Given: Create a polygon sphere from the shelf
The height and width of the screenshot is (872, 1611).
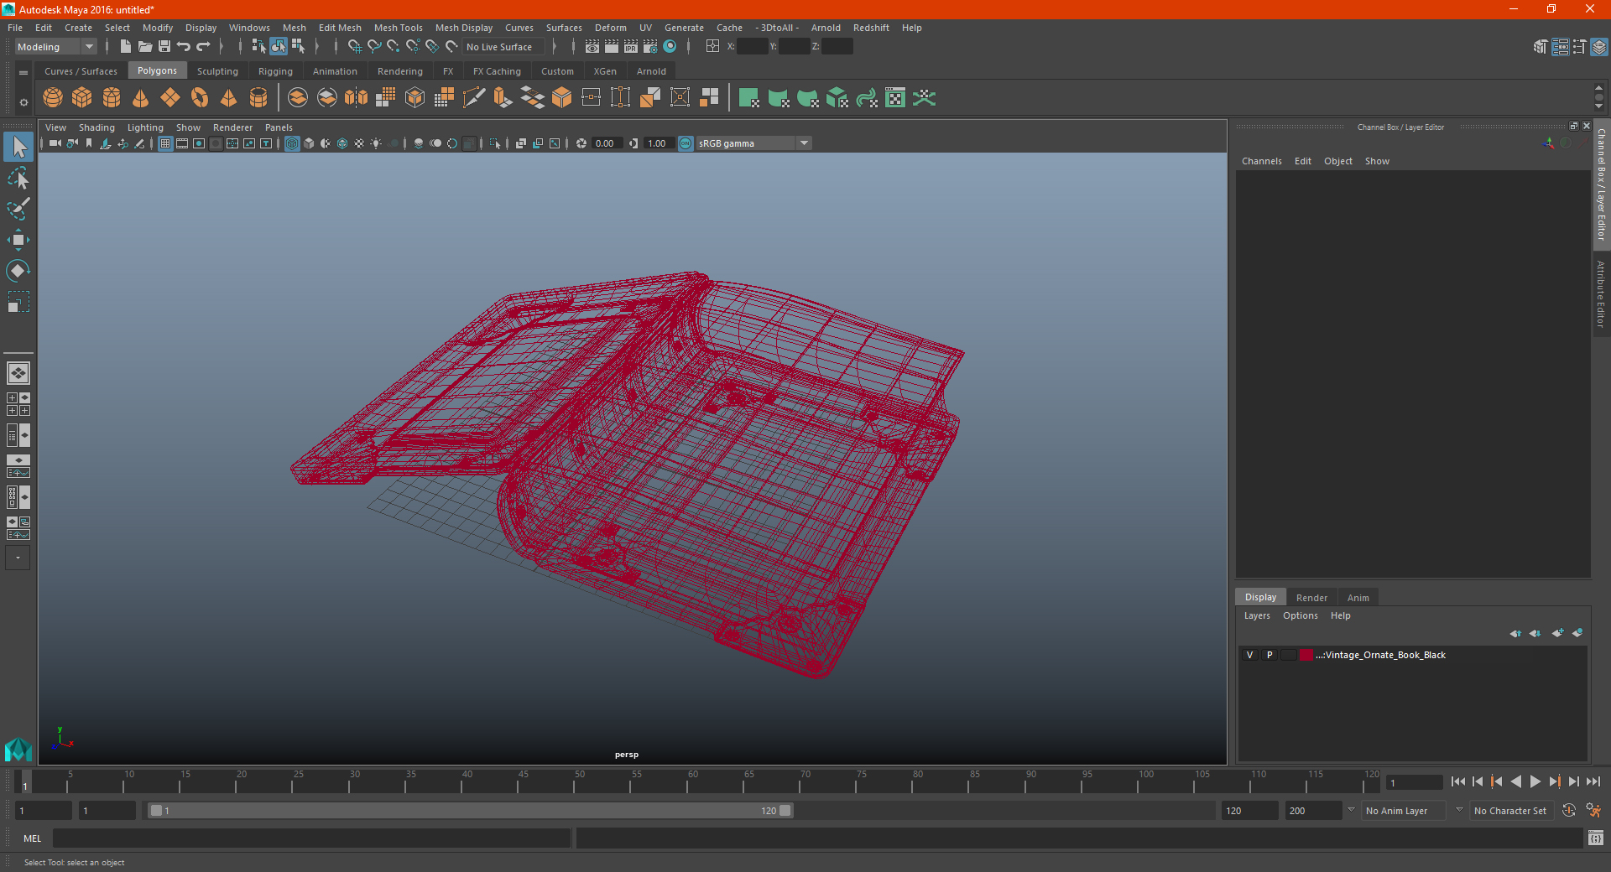Looking at the screenshot, I should [53, 98].
